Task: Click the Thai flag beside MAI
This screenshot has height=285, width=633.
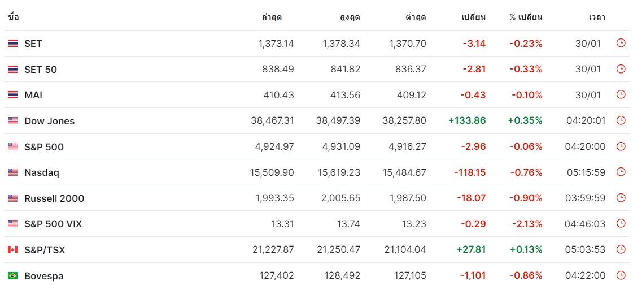Action: [12, 95]
